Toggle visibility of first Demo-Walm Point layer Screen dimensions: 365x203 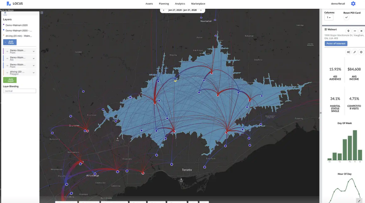point(7,51)
